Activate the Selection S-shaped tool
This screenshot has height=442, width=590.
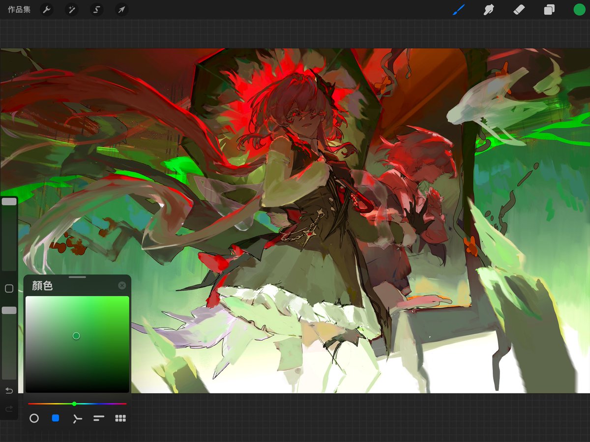pos(96,9)
